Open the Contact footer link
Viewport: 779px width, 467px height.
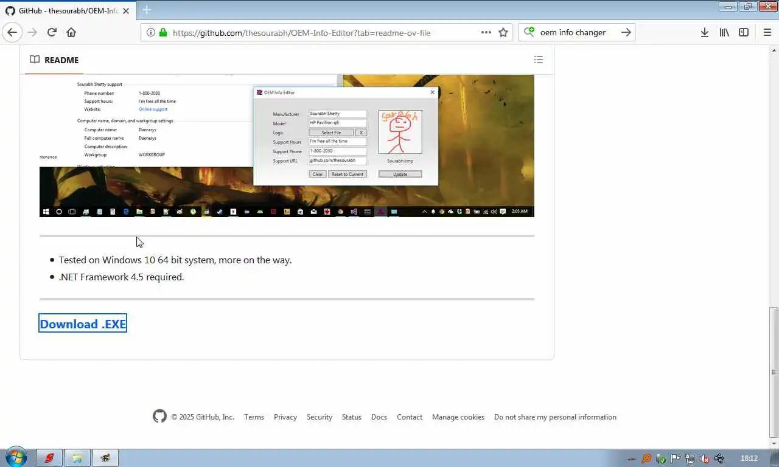pos(410,417)
